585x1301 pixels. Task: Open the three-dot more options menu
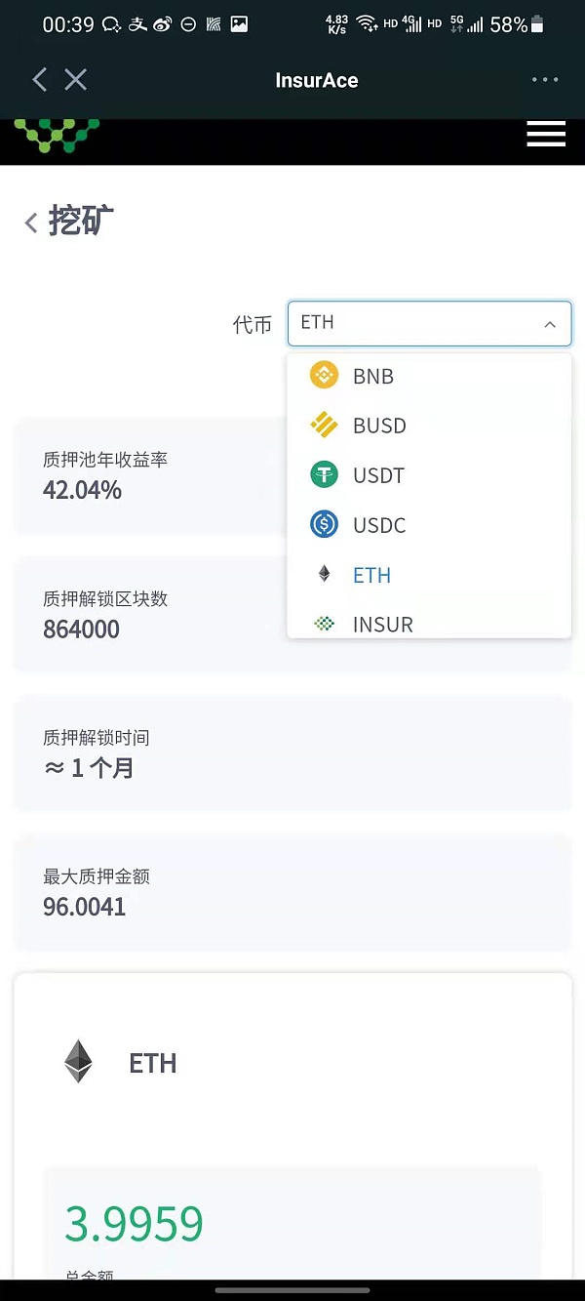point(545,80)
